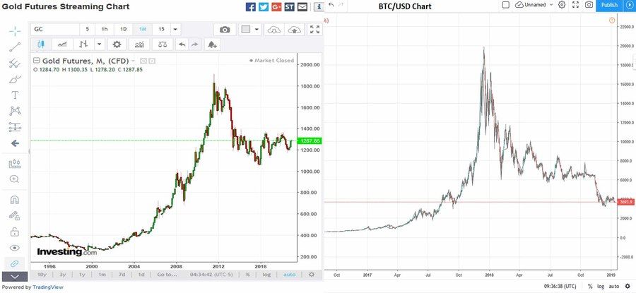Screen dimensions: 636x293
Task: Collapse Gold Futures legend minus box
Action: pyautogui.click(x=37, y=61)
